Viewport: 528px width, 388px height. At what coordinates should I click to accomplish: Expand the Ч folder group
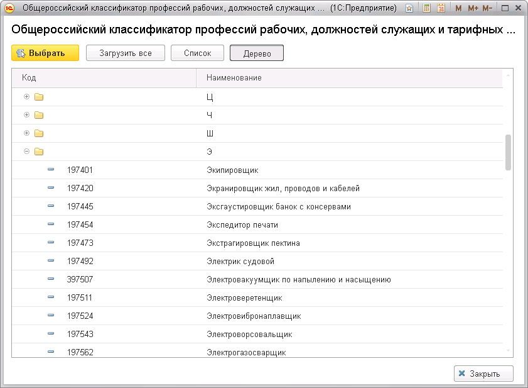tap(26, 115)
